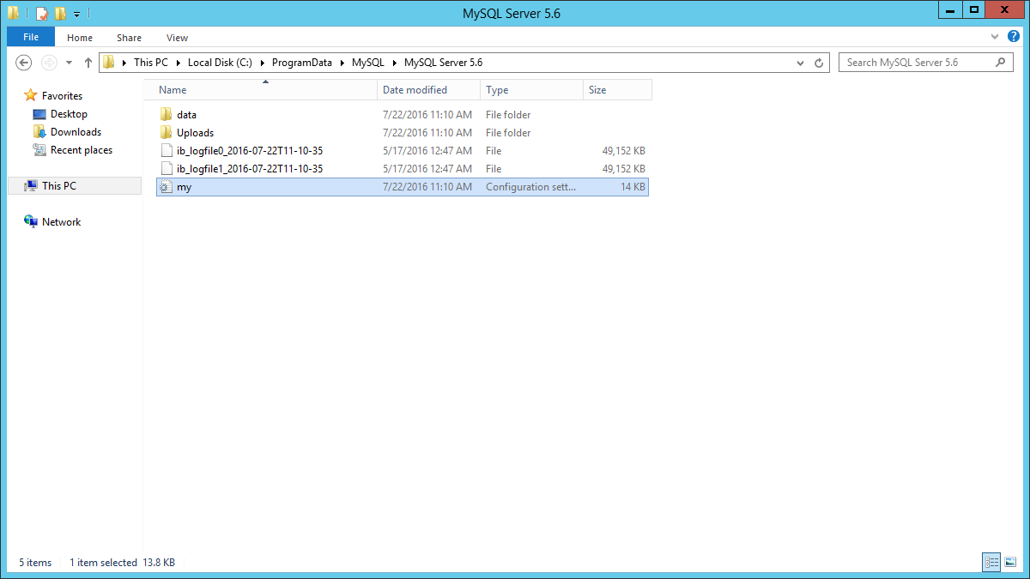1030x579 pixels.
Task: Open the Help question mark icon
Action: click(x=1014, y=37)
